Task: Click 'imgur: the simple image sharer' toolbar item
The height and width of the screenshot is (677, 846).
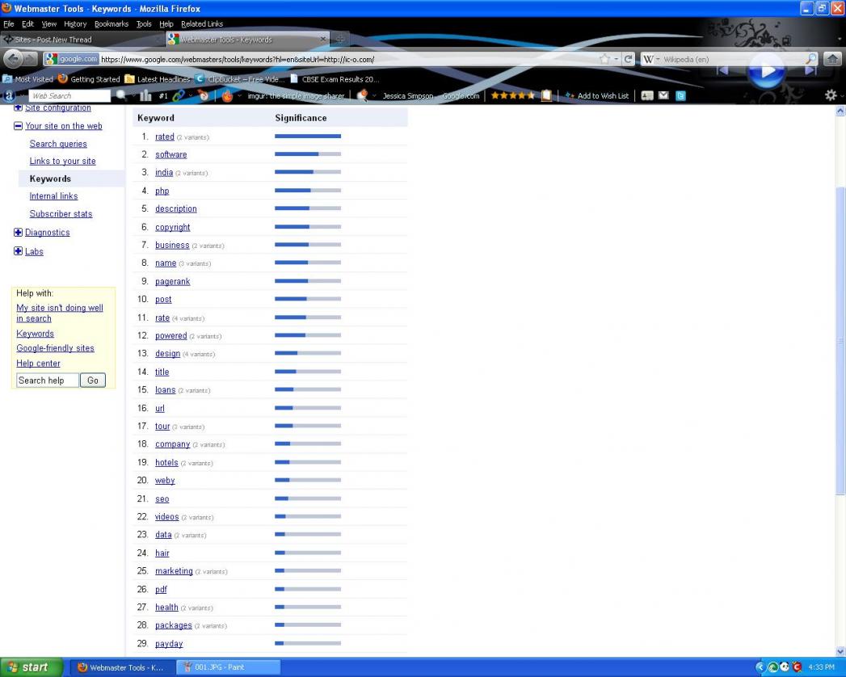Action: pyautogui.click(x=296, y=95)
